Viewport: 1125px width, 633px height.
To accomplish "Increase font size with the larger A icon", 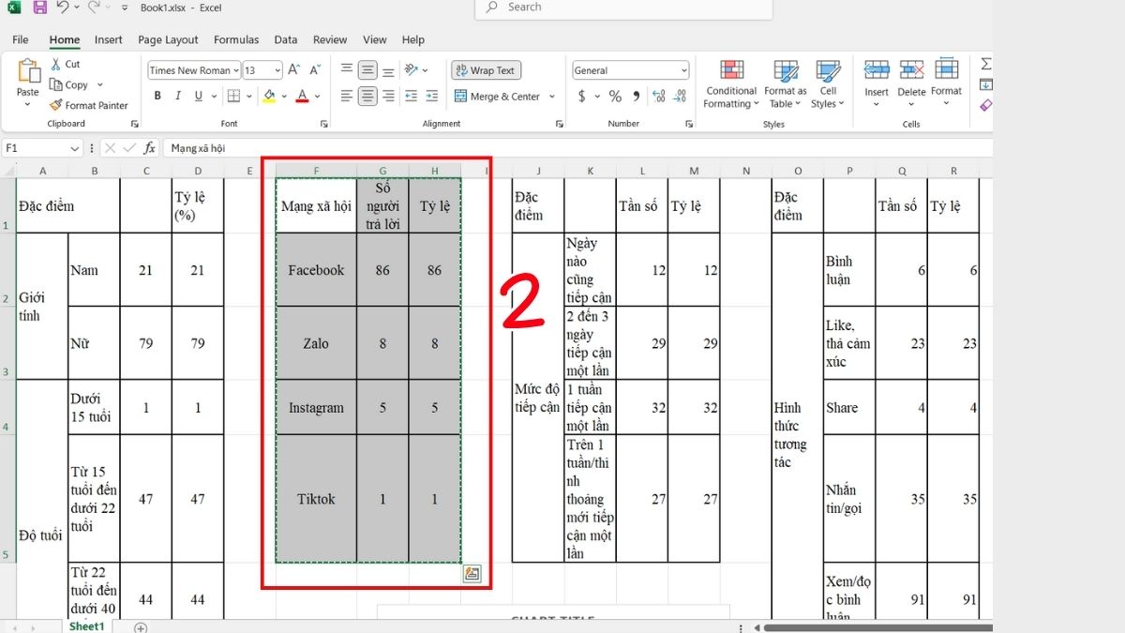I will pos(293,70).
